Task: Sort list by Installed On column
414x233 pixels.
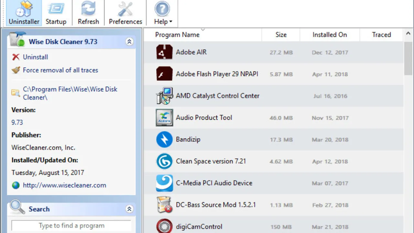Action: click(x=330, y=35)
